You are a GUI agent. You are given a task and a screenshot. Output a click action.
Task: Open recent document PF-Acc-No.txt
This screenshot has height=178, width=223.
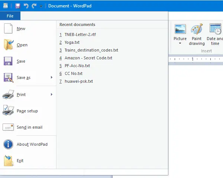[112, 66]
